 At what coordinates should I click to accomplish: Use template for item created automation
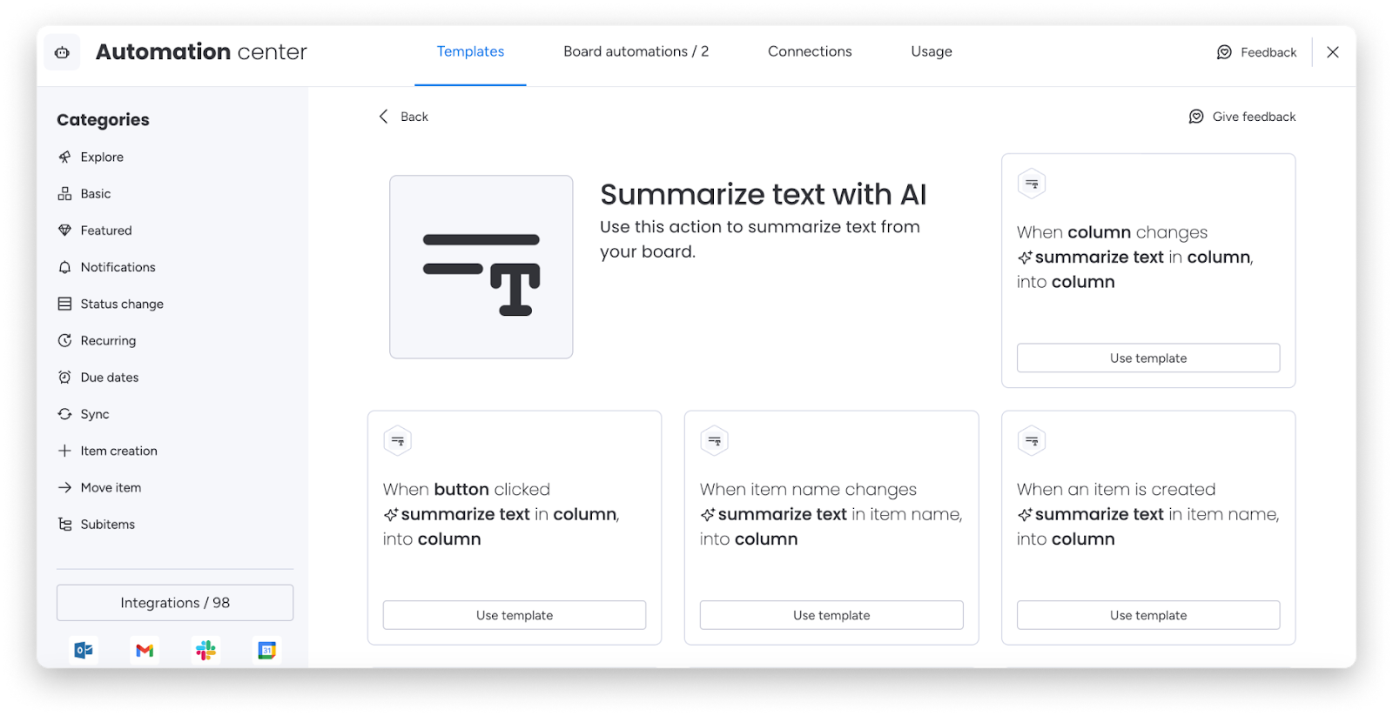pos(1148,615)
